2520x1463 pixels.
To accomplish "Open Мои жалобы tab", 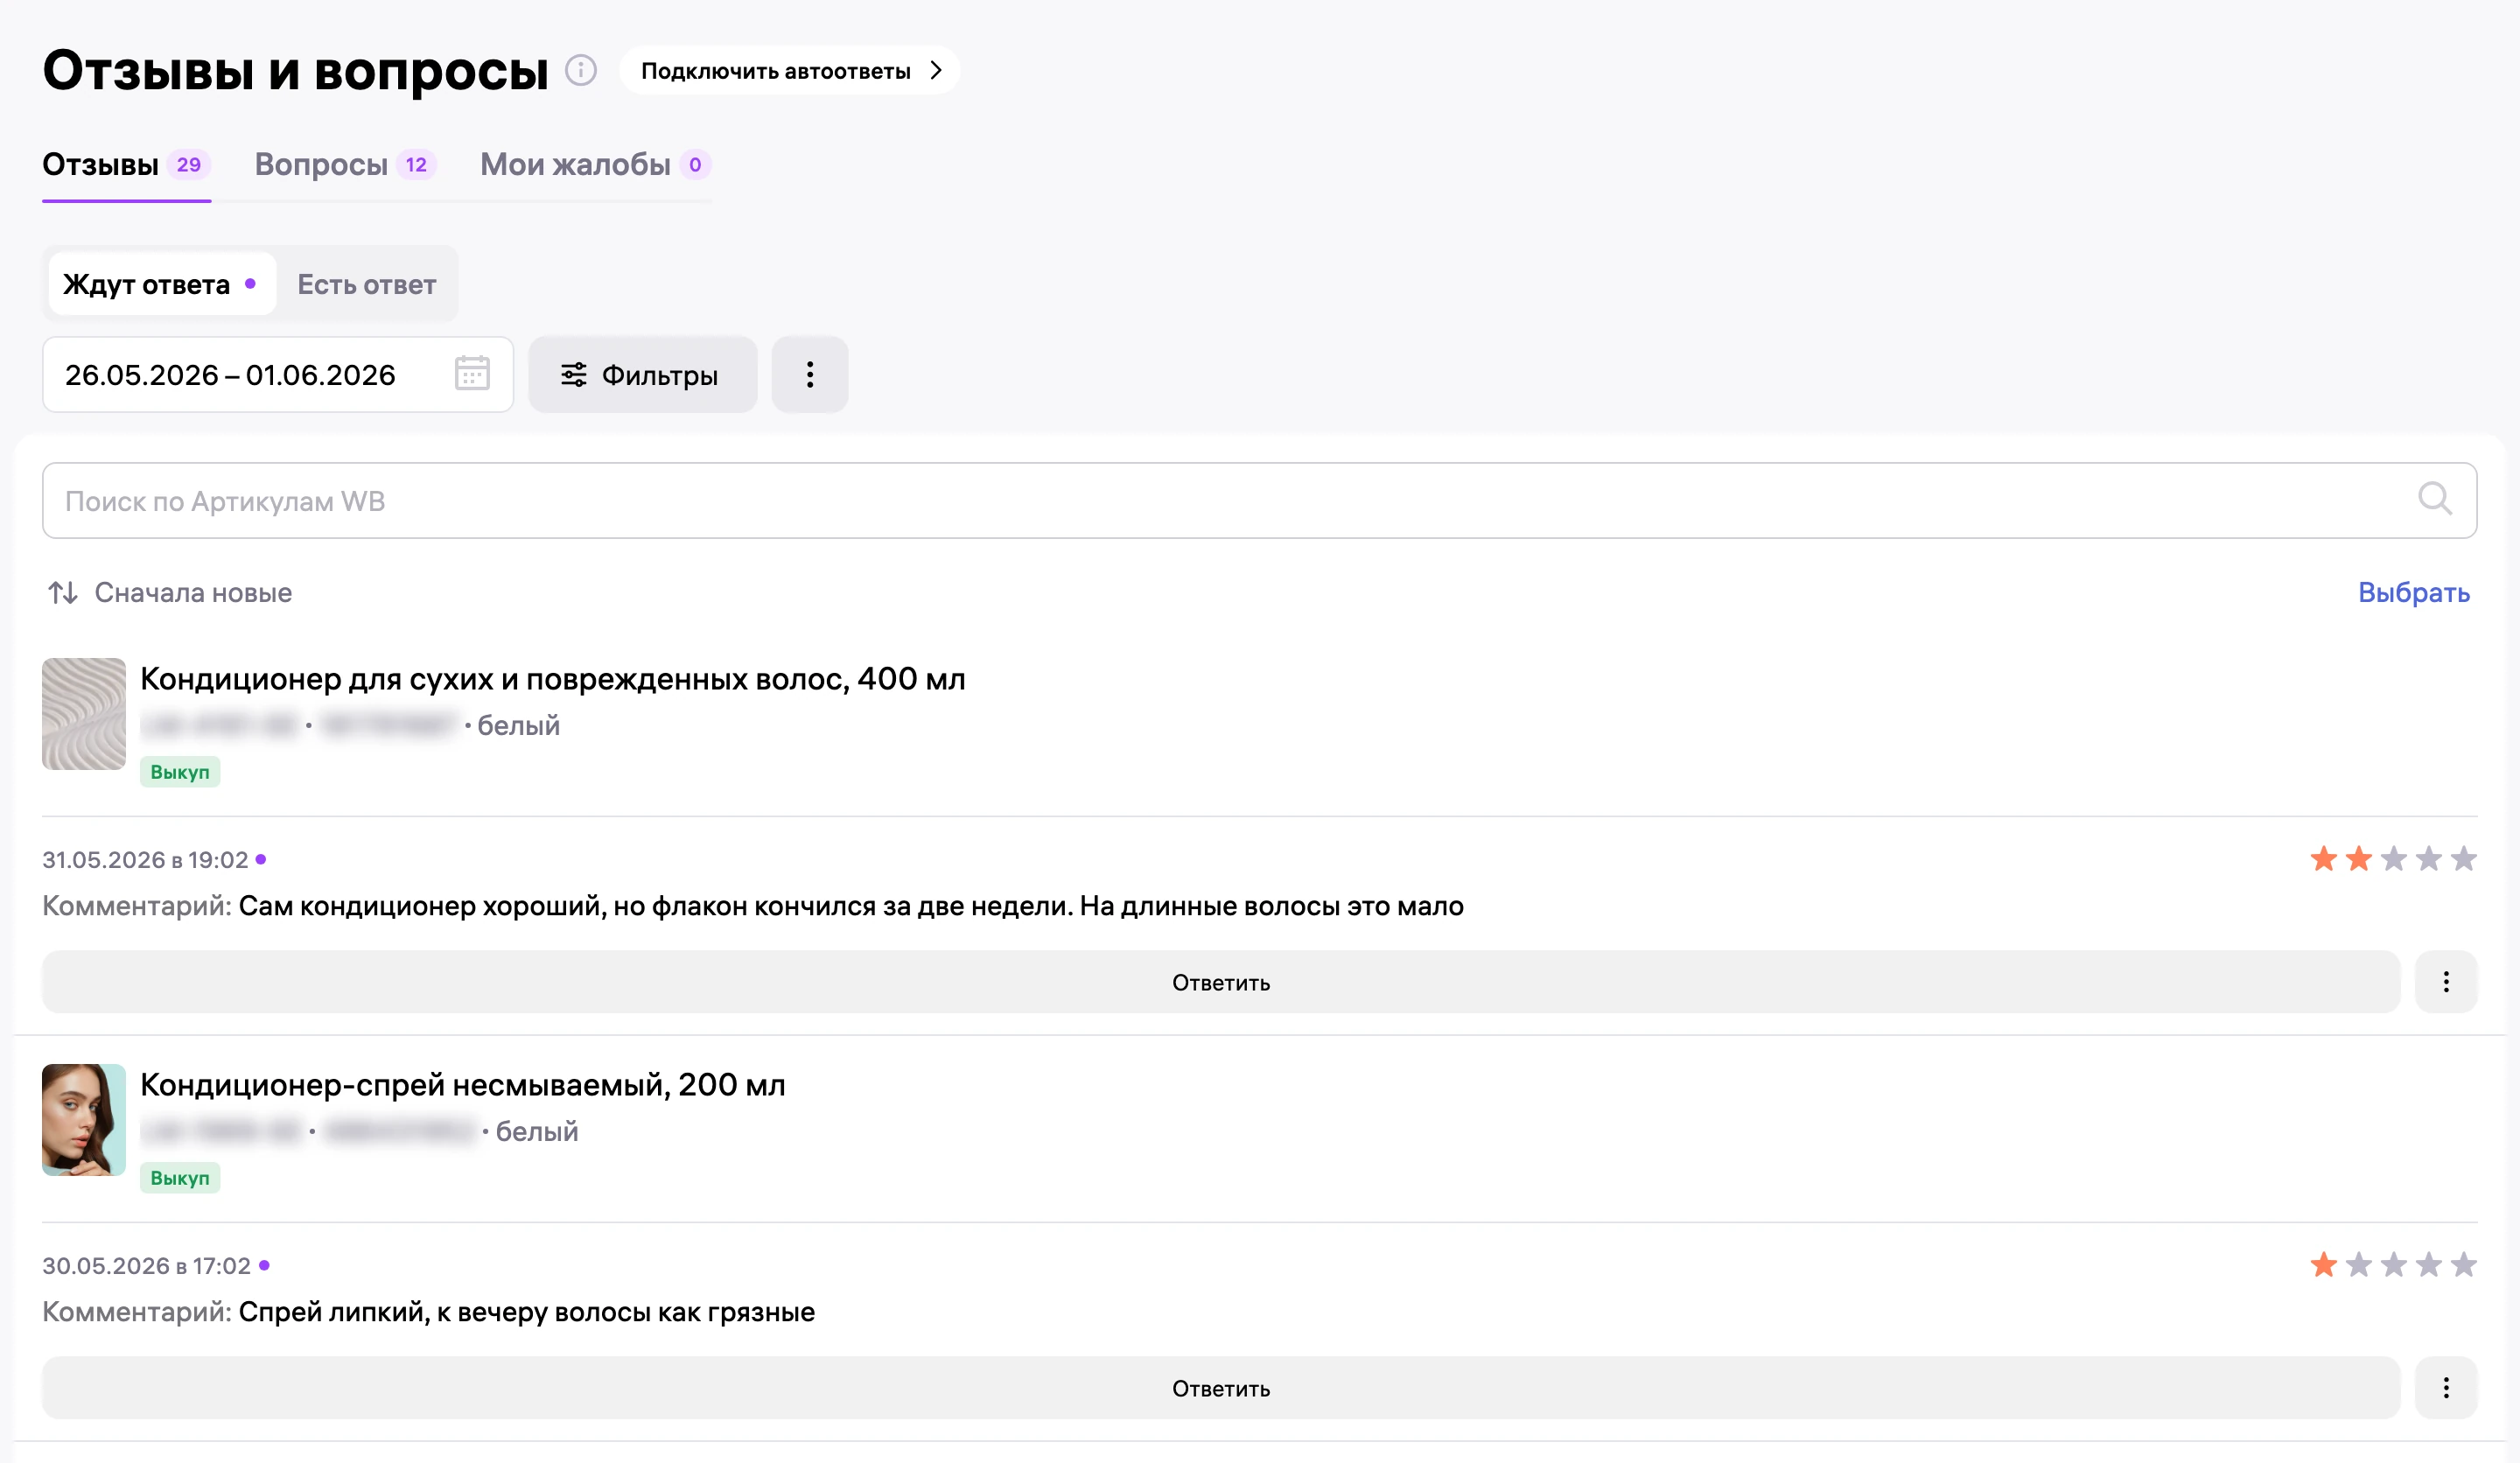I will tap(595, 165).
